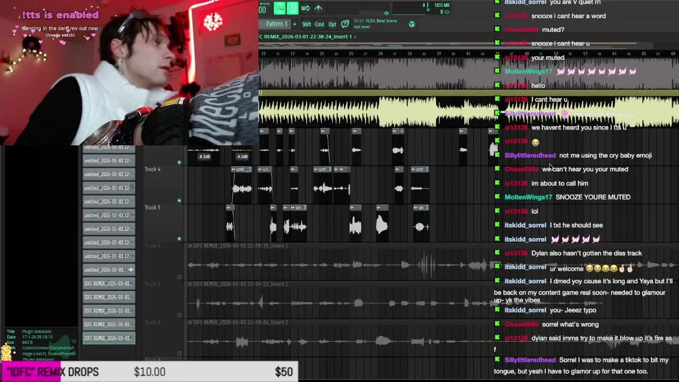Select untitled picker clip with move arrows icon
Viewport: 679px width, 382px height.
click(109, 270)
